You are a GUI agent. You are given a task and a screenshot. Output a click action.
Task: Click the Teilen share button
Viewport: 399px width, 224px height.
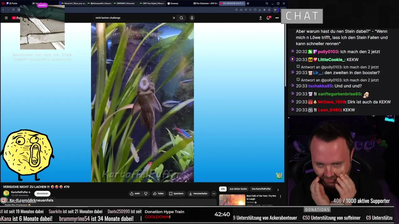click(x=158, y=194)
